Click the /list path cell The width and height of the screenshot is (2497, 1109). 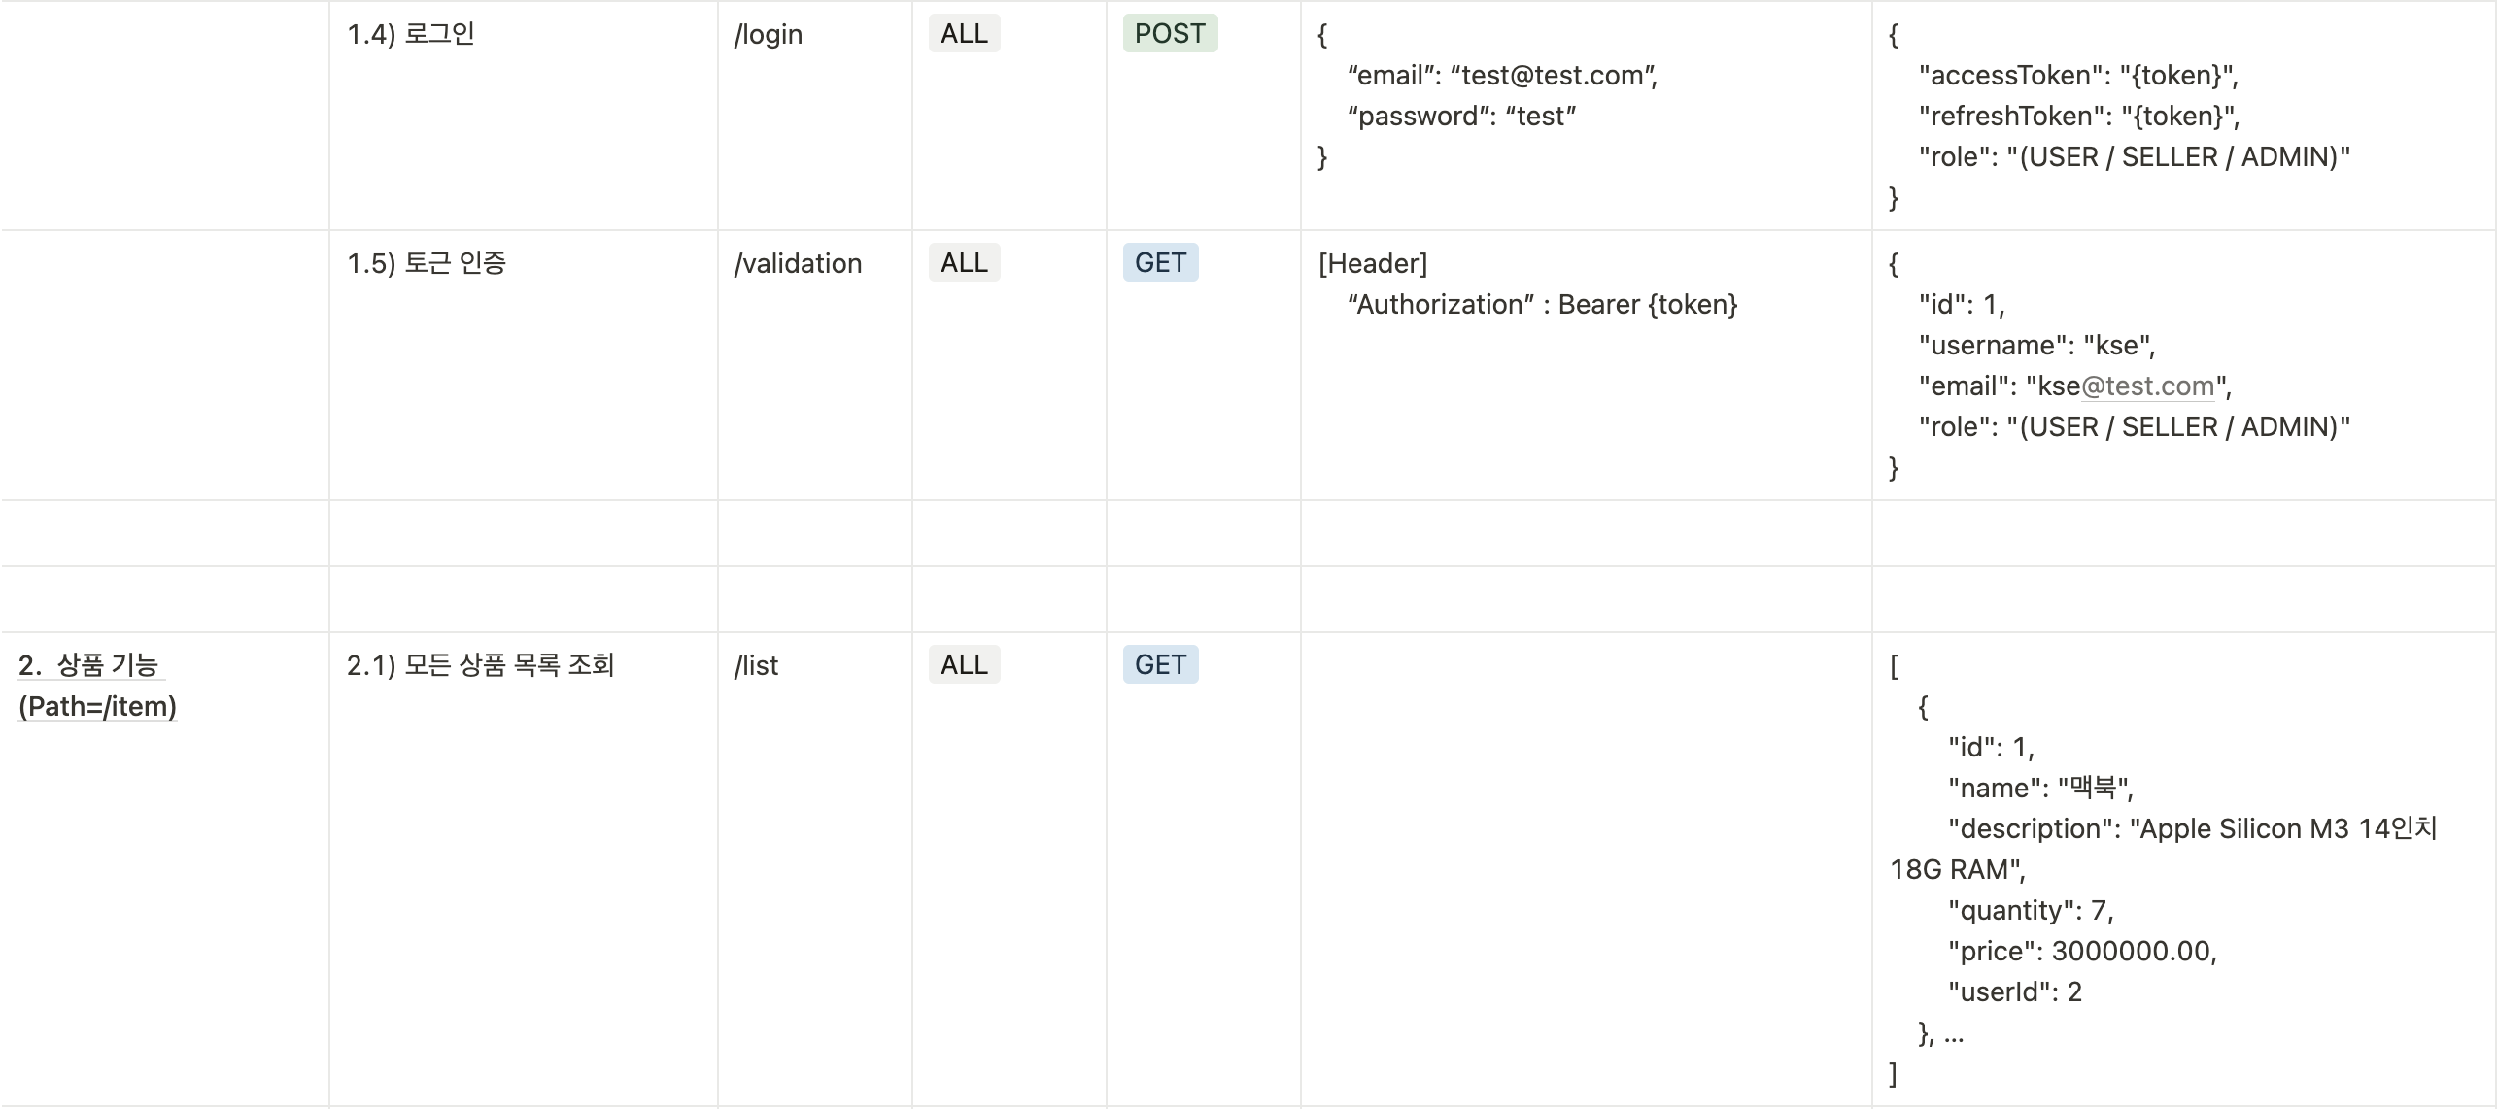pyautogui.click(x=757, y=666)
